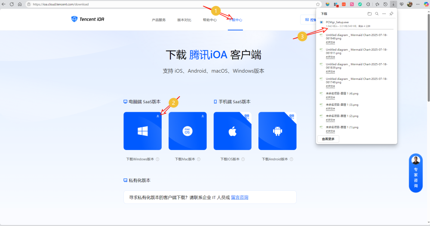Click the pink extension icon in toolbar

click(352, 4)
